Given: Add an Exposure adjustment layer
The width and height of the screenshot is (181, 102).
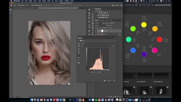Looking at the screenshot, I should (x=105, y=13).
